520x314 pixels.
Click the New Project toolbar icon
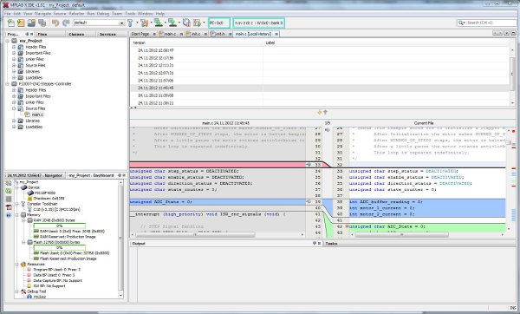pos(21,23)
